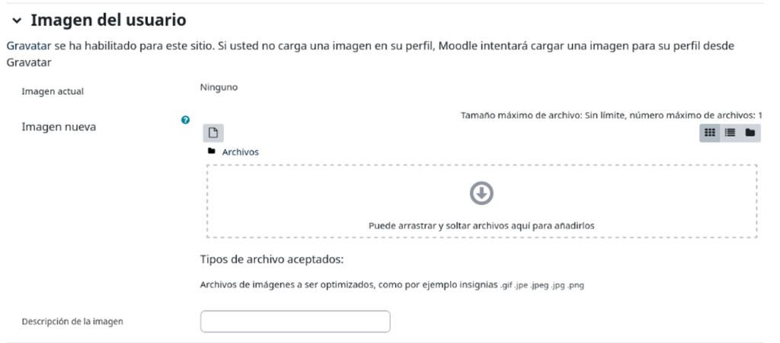Click the download arrow in drop zone
The width and height of the screenshot is (780, 343).
(x=481, y=195)
